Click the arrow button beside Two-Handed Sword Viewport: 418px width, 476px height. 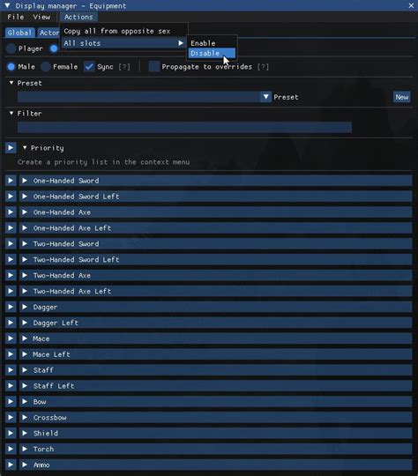(11, 244)
